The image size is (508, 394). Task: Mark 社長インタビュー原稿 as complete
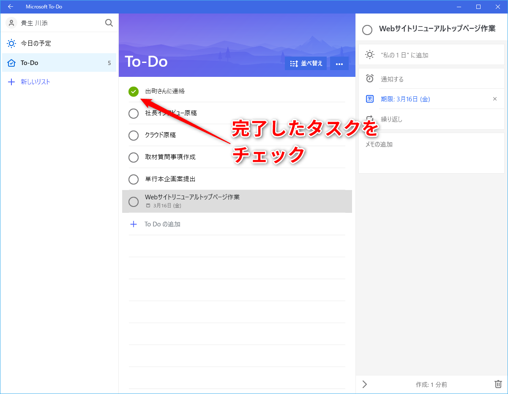click(134, 113)
